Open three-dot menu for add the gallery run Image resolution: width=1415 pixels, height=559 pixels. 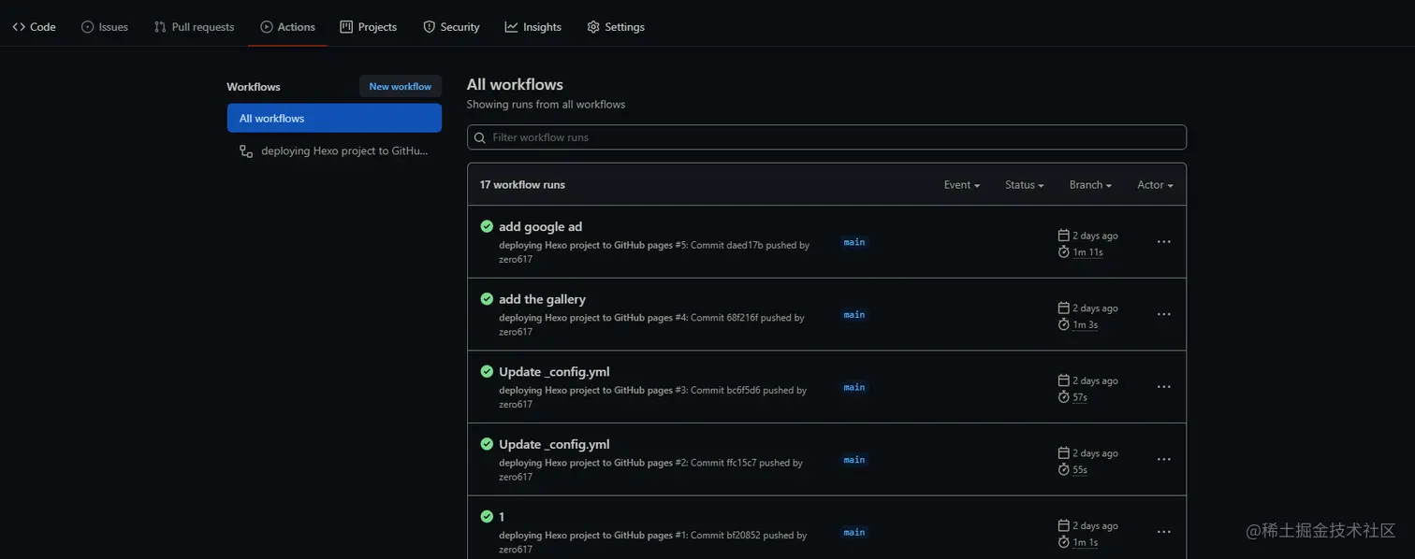tap(1163, 314)
